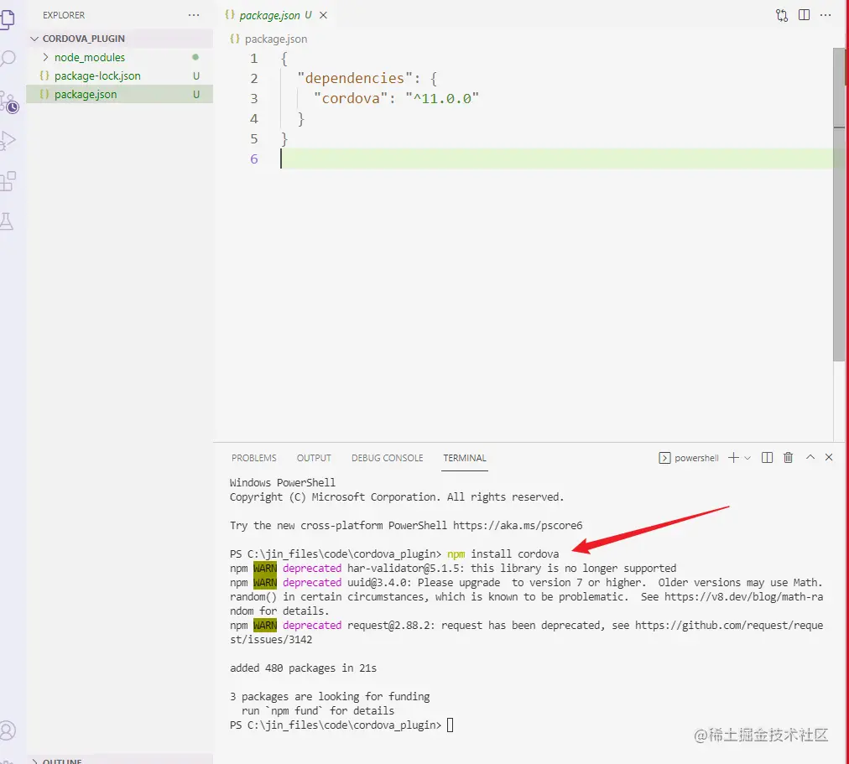Kill terminal with the trash icon
Viewport: 849px width, 764px height.
(x=789, y=458)
